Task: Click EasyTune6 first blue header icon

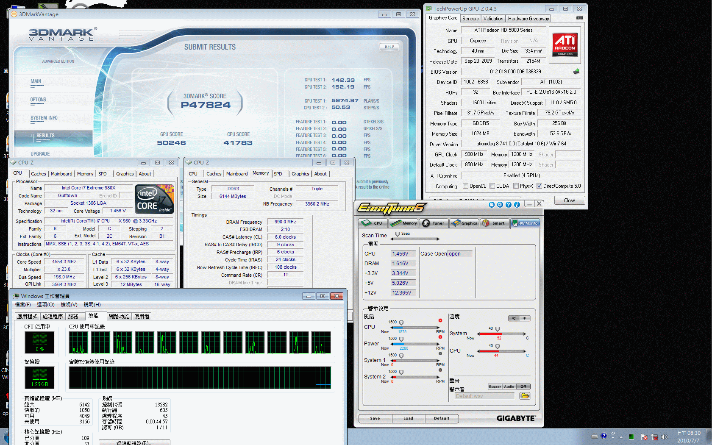Action: [492, 204]
